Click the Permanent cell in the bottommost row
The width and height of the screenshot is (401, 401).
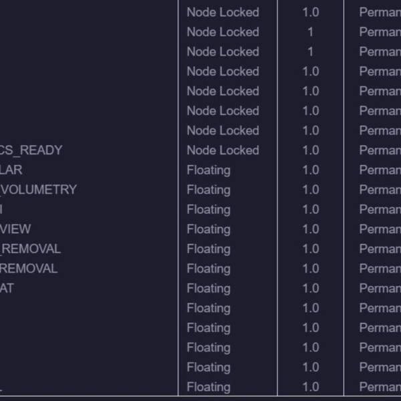click(x=380, y=387)
